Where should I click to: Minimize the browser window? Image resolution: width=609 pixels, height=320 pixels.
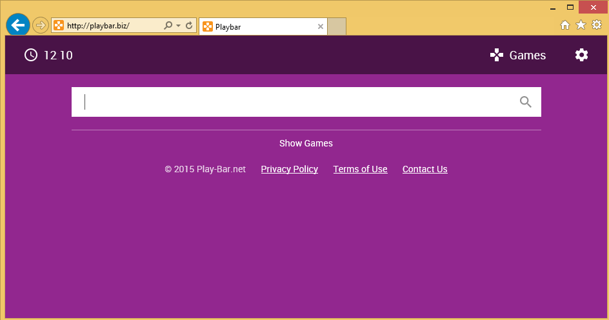coord(553,8)
